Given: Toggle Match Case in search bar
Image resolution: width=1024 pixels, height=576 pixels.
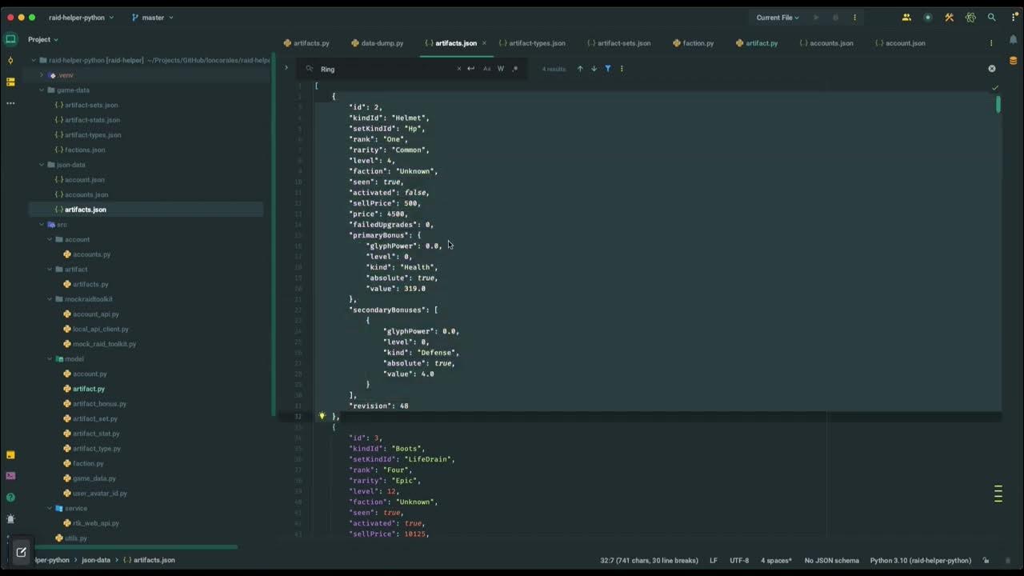Looking at the screenshot, I should pos(486,69).
